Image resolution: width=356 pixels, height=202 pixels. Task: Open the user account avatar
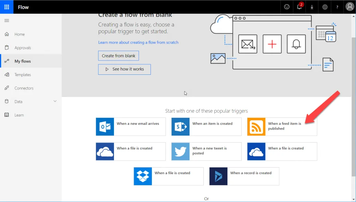(349, 7)
